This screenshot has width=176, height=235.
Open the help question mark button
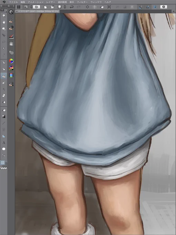click(x=164, y=7)
